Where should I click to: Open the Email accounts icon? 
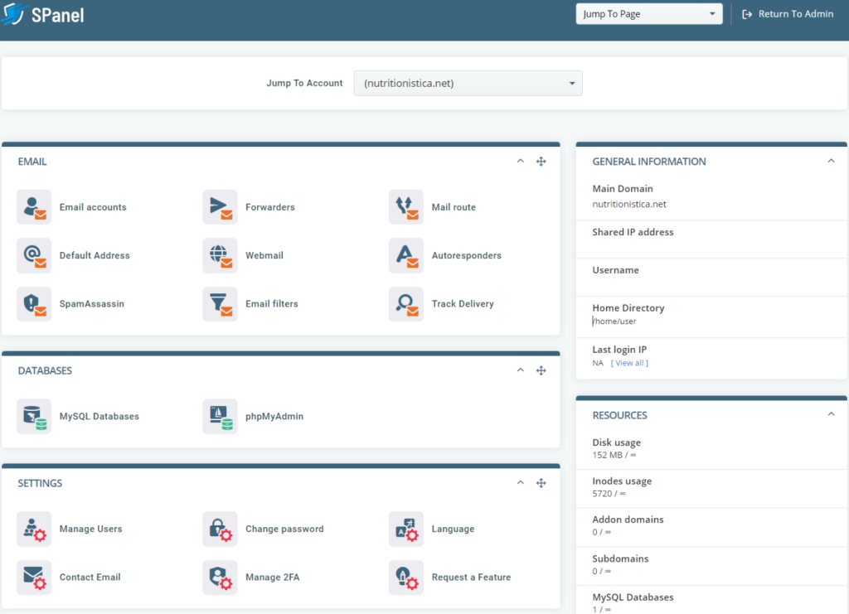[x=34, y=207]
